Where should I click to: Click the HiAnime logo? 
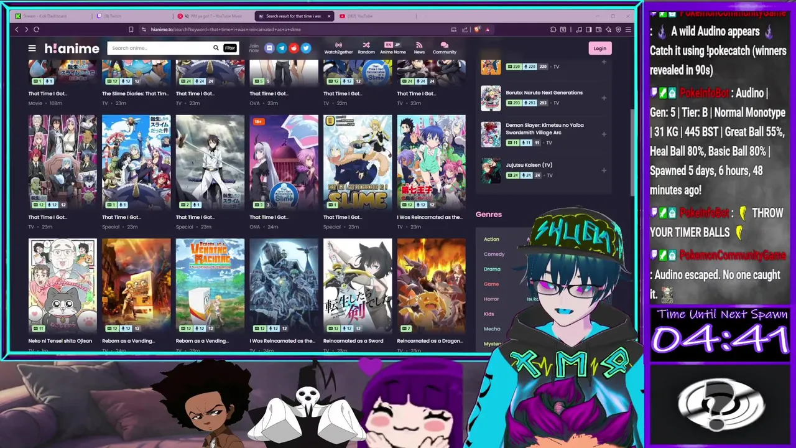(x=72, y=48)
